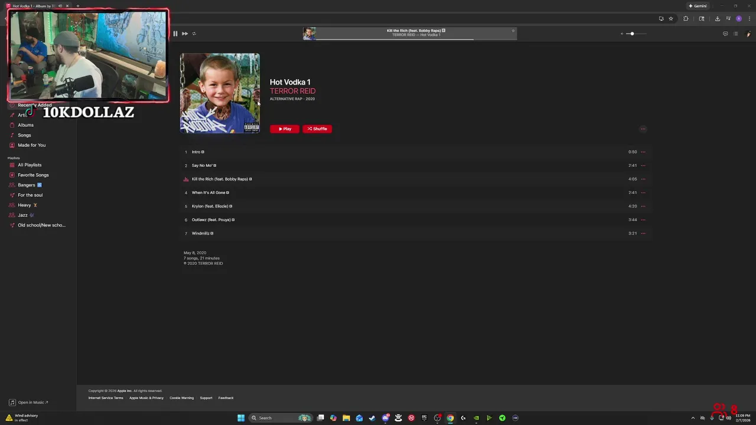
Task: Open All Playlists in the sidebar
Action: click(x=30, y=165)
